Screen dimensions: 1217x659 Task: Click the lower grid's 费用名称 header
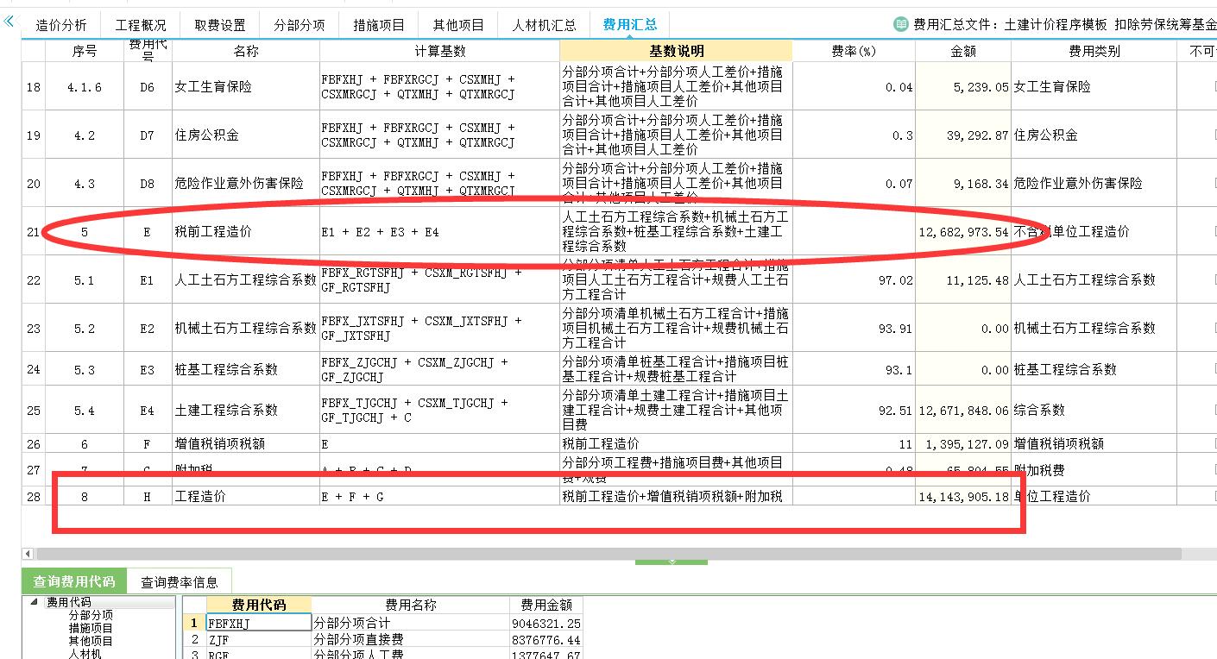tap(410, 606)
